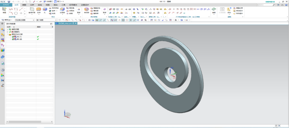Select the Arc sketch tool
289x128 pixels.
(x=11, y=13)
